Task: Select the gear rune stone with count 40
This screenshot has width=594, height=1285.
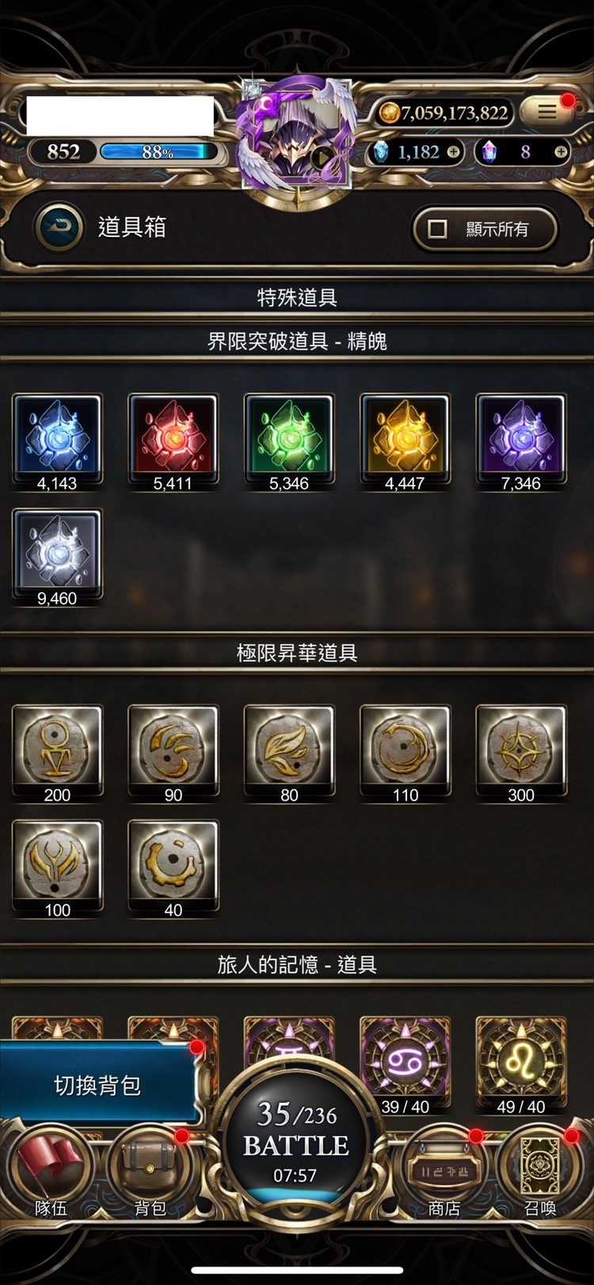Action: click(173, 868)
